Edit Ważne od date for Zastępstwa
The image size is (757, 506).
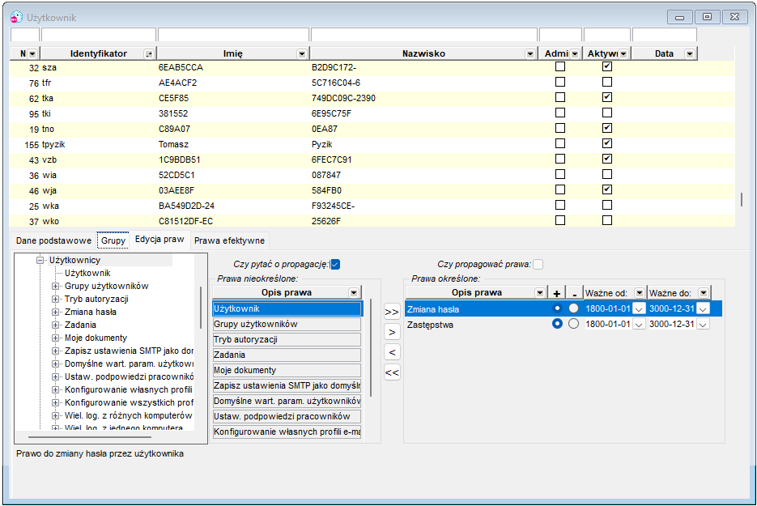[608, 325]
